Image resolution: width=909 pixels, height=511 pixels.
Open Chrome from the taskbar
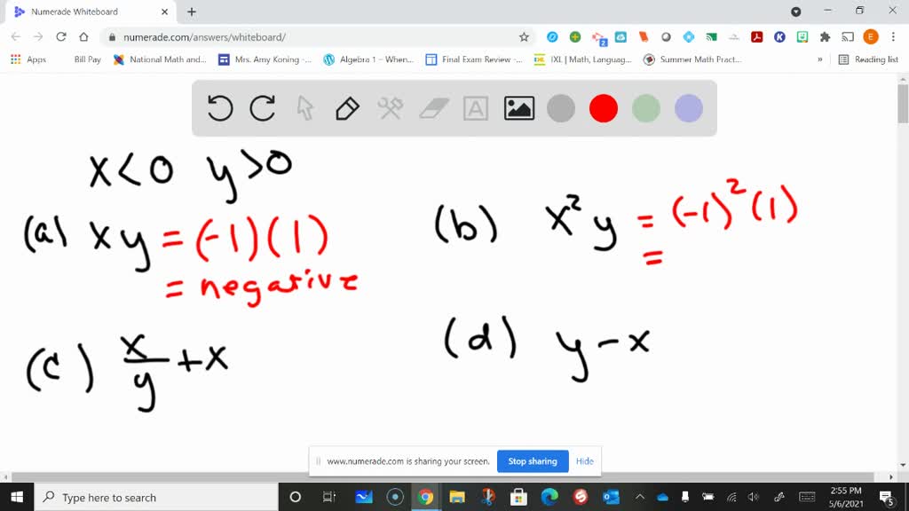(x=425, y=497)
